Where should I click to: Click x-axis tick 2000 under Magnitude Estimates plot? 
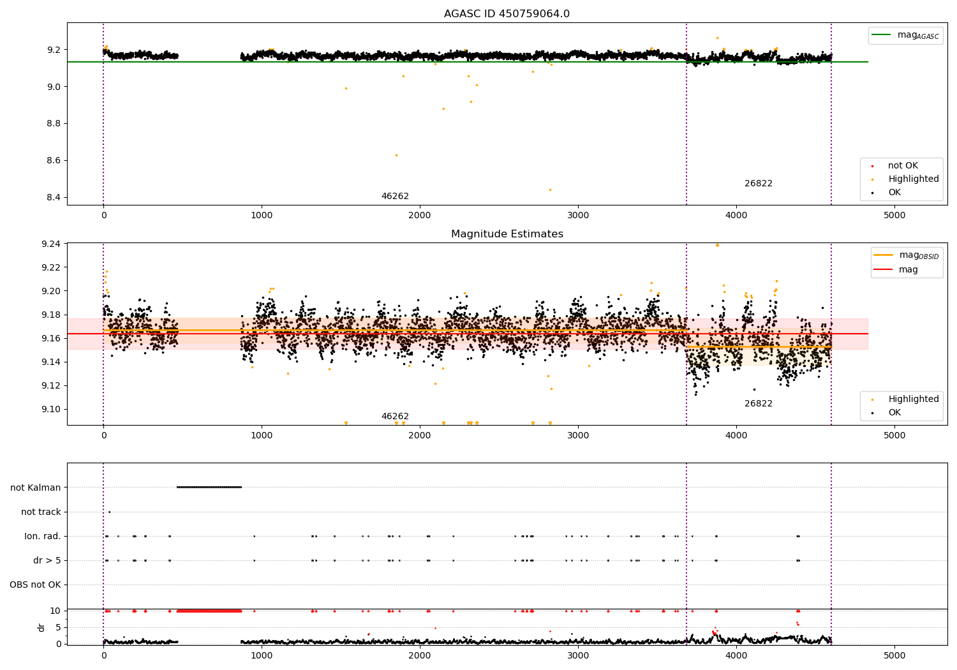[420, 436]
